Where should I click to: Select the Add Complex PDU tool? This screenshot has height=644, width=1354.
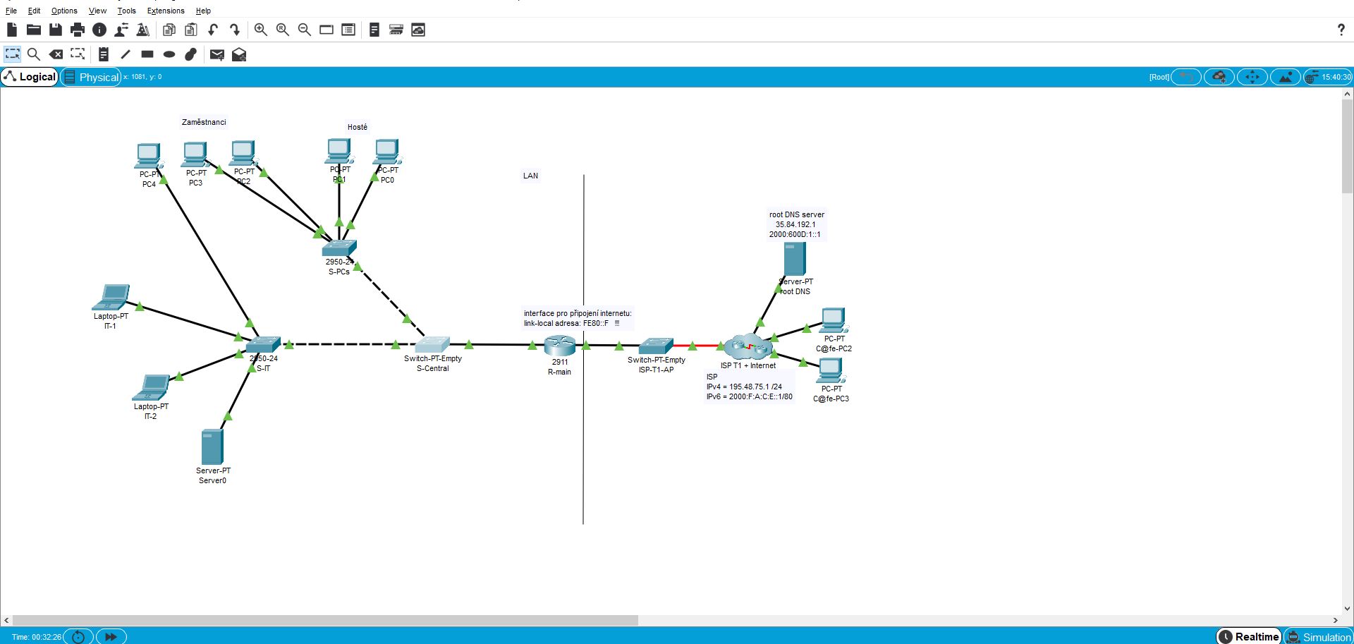tap(238, 54)
